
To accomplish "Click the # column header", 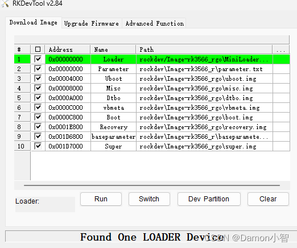I will 22,49.
